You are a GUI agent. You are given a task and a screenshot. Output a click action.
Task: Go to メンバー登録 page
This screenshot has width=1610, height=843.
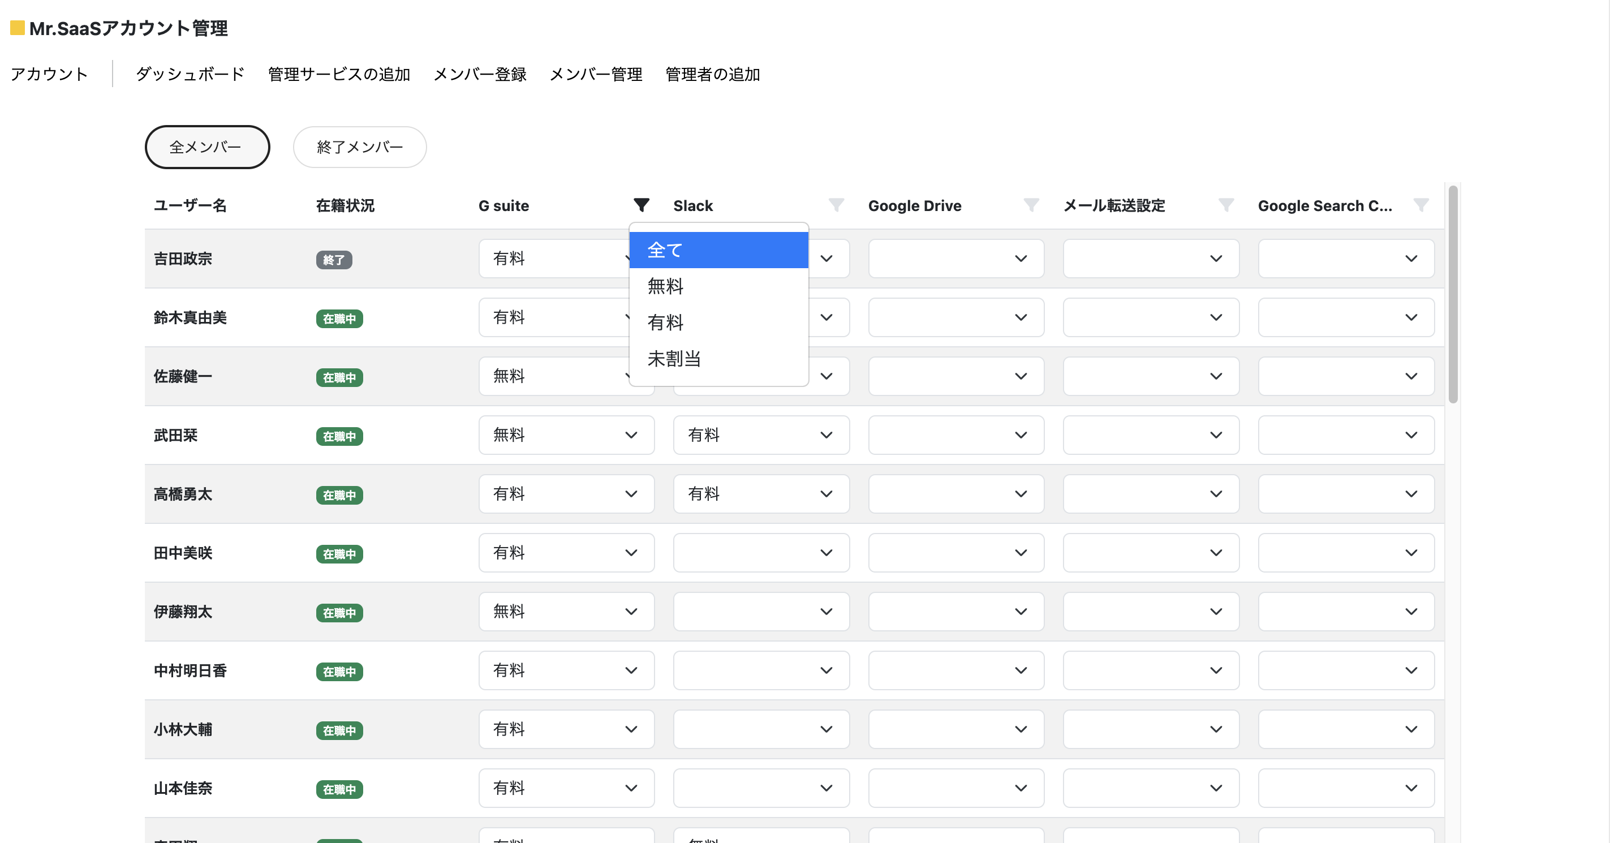[x=480, y=74]
